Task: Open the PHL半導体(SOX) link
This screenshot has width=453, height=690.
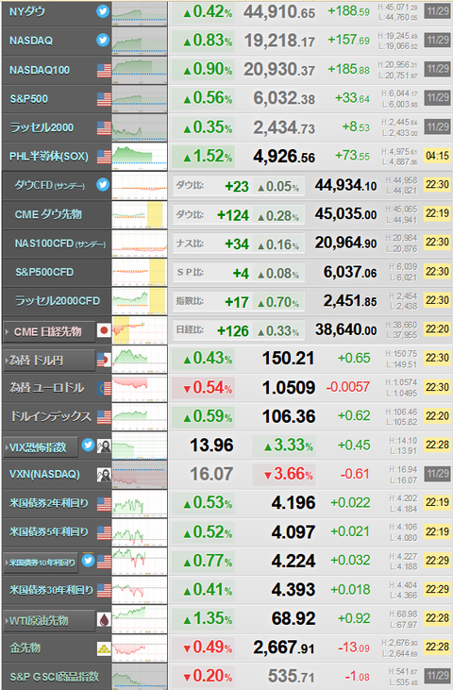Action: click(49, 157)
